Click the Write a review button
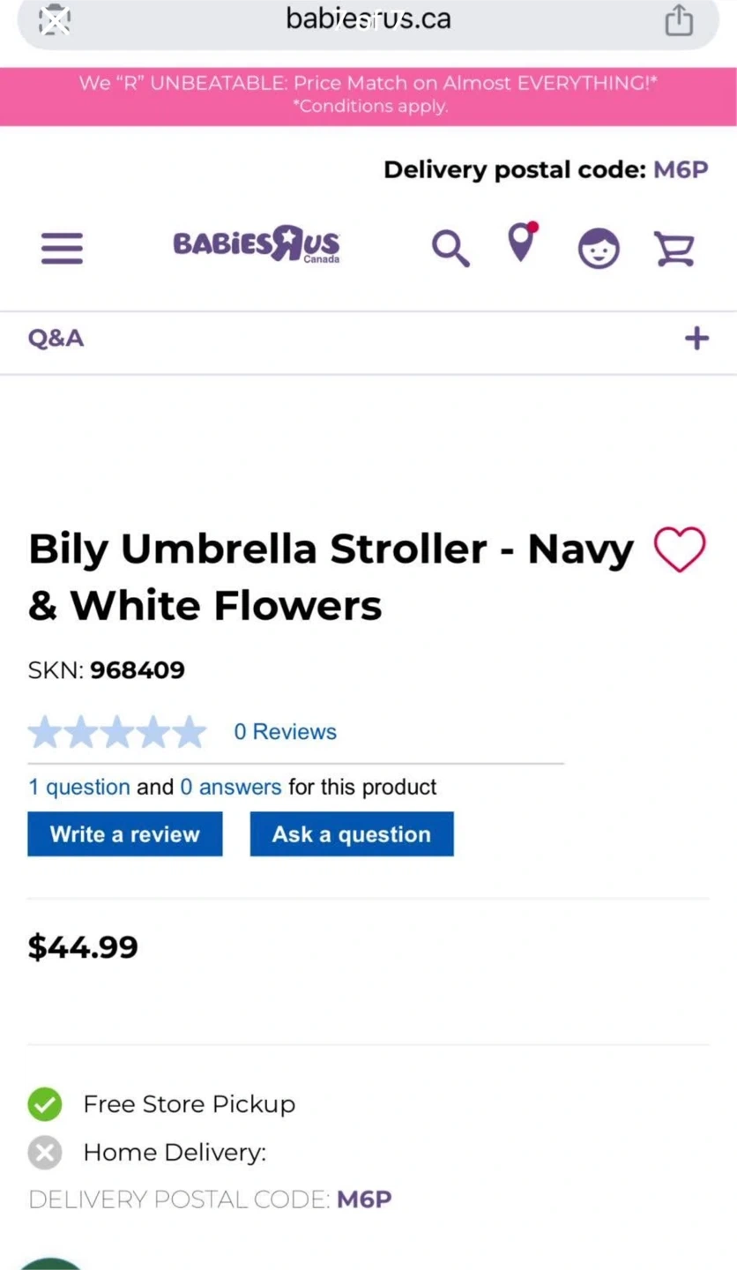Screen dimensions: 737x1270 click(x=125, y=834)
